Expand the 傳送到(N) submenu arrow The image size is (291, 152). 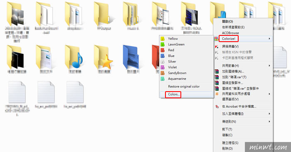(269, 122)
